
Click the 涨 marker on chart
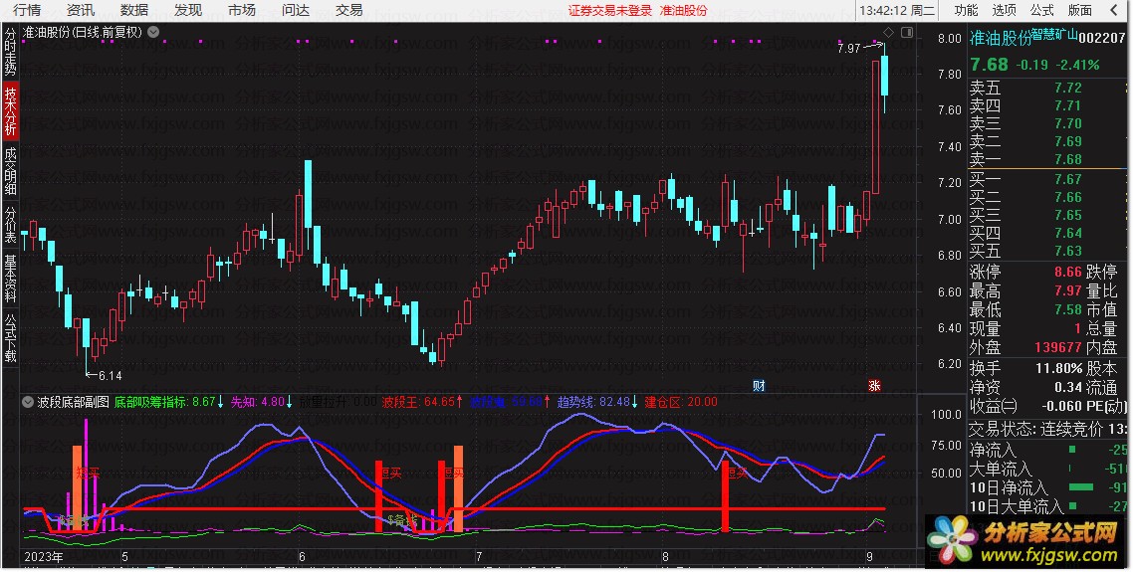(x=874, y=386)
